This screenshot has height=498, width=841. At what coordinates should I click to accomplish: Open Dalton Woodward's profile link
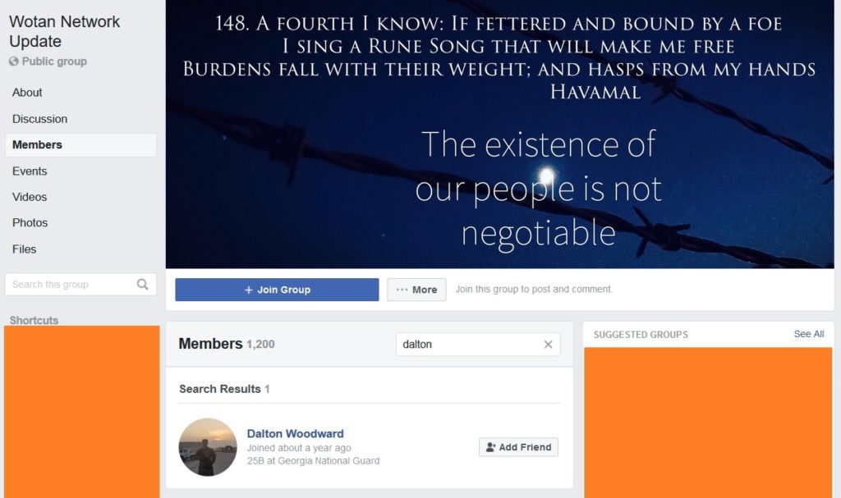pyautogui.click(x=295, y=433)
